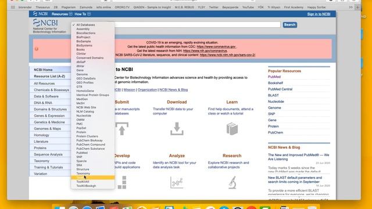Image resolution: width=372 pixels, height=209 pixels.
Task: Choose PMC from the database dropdown
Action: 80,124
